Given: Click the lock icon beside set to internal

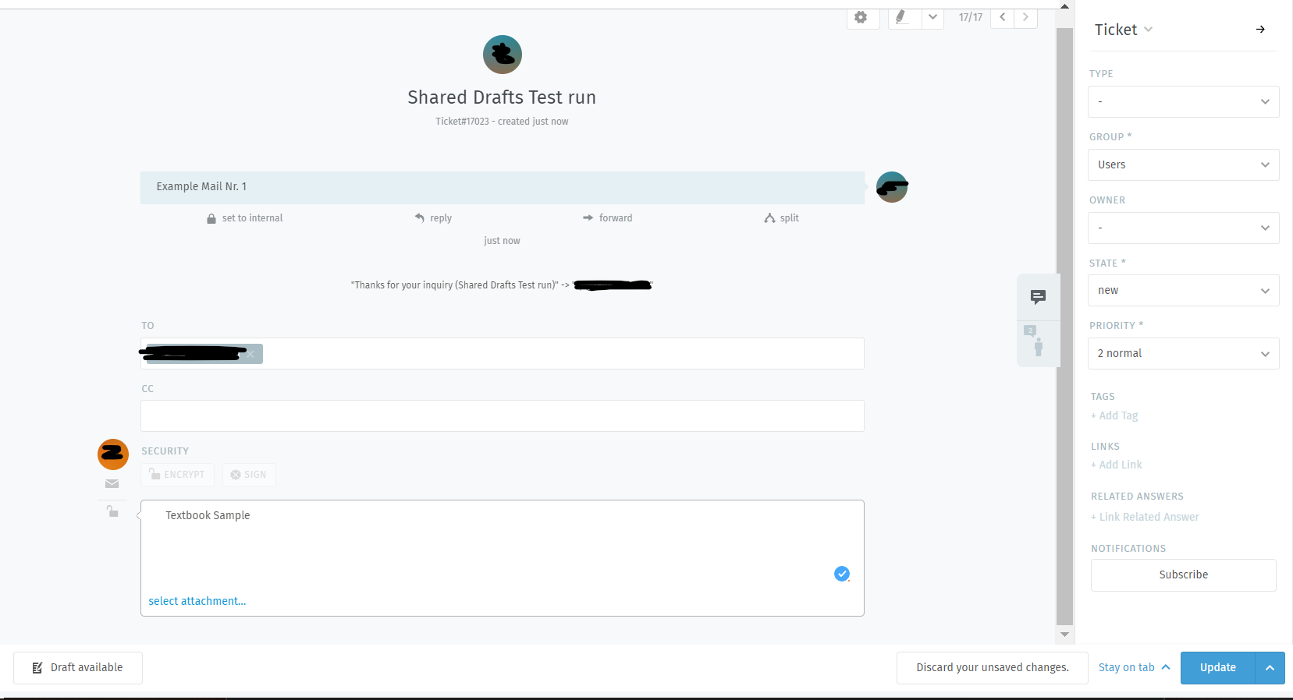Looking at the screenshot, I should (x=211, y=219).
